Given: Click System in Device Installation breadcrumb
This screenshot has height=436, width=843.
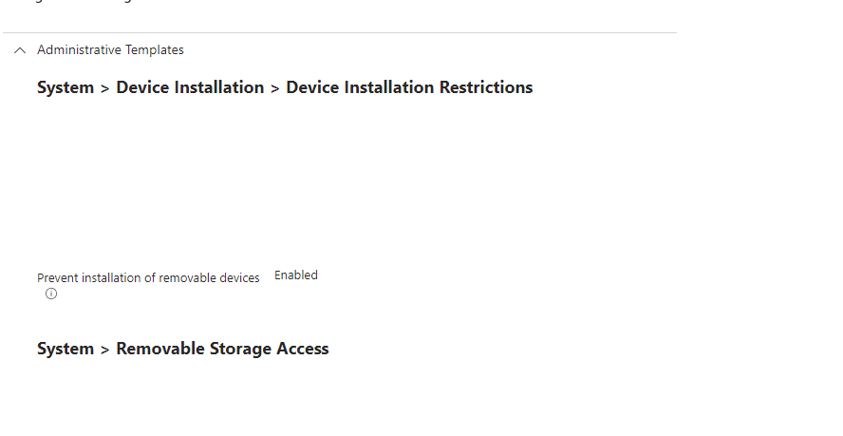Looking at the screenshot, I should pyautogui.click(x=66, y=87).
